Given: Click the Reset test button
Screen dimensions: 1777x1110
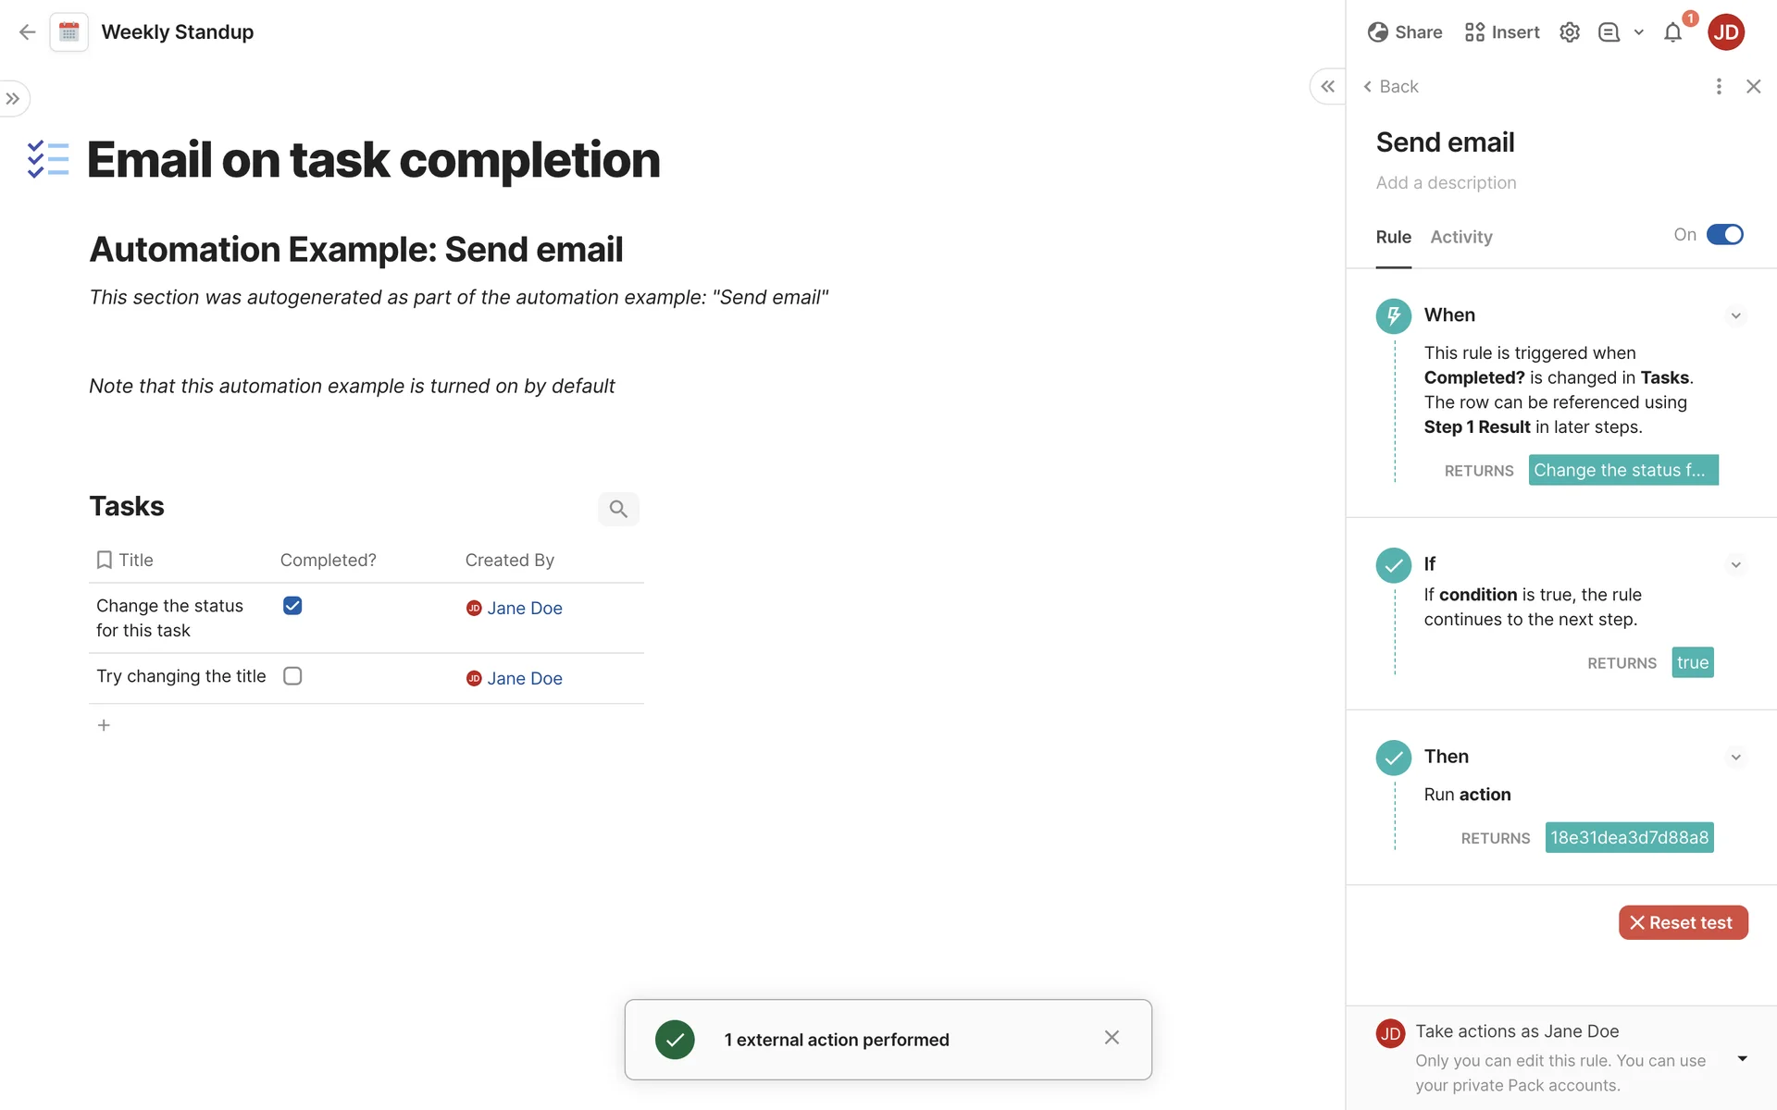Looking at the screenshot, I should tap(1683, 922).
